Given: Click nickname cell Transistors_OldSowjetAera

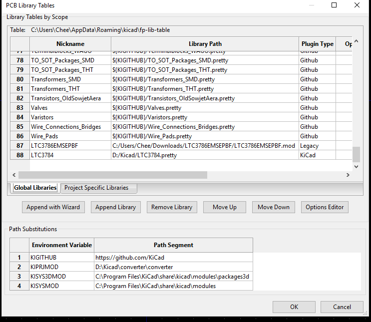Looking at the screenshot, I should coord(70,98).
